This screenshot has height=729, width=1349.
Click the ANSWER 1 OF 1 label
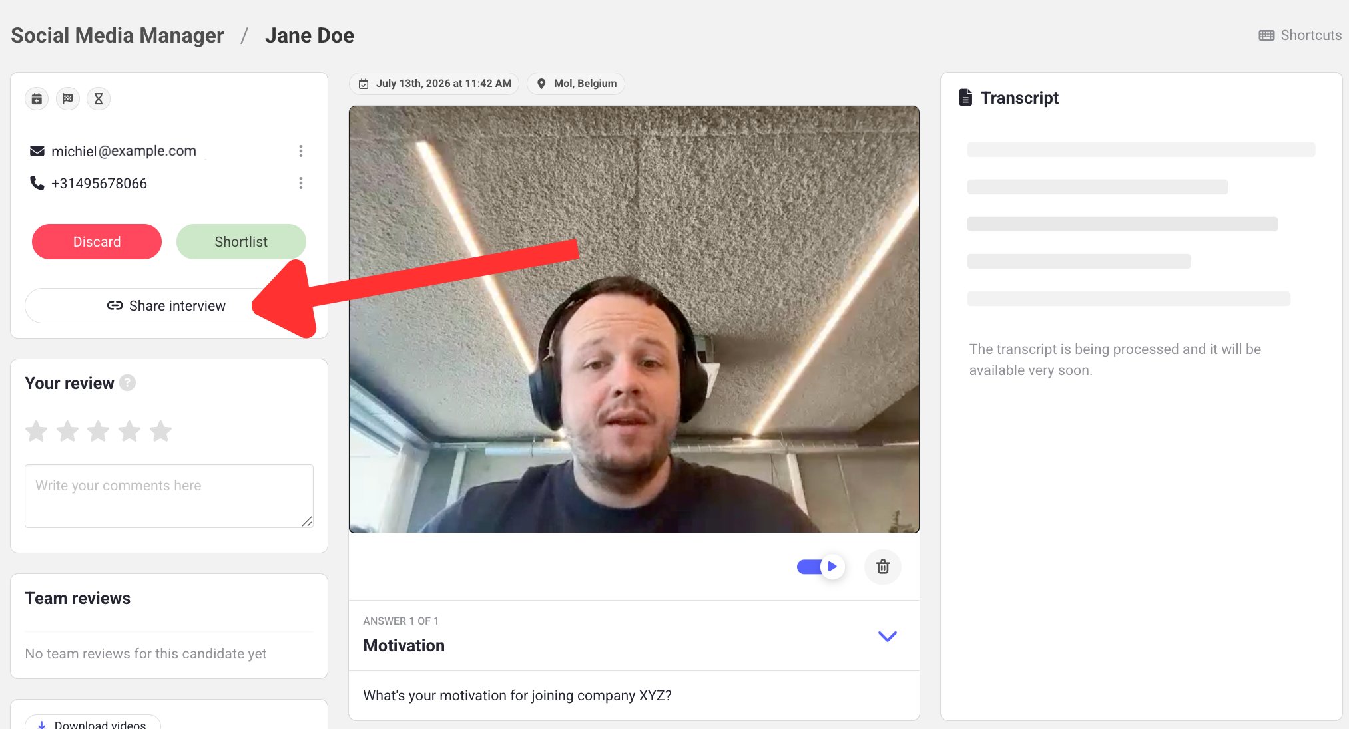[401, 621]
